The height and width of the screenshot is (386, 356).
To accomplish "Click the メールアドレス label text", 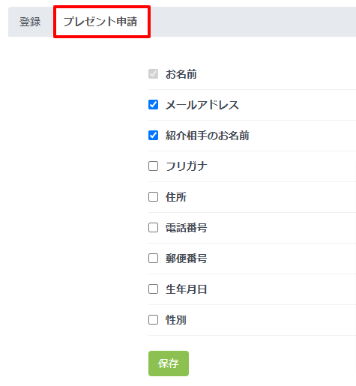I will click(202, 105).
